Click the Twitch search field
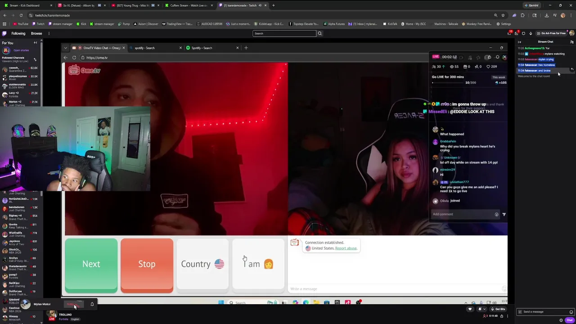The height and width of the screenshot is (324, 576). point(284,33)
